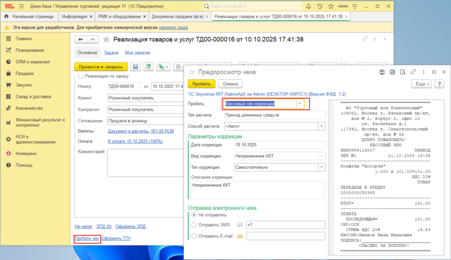Check the 'Реализация по заказу' checkbox
Screen dimensions: 451x260
[80, 76]
